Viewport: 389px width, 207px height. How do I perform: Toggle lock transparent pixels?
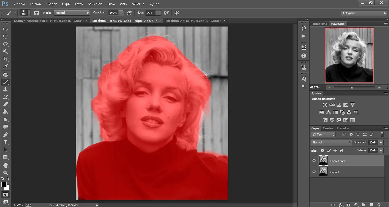pyautogui.click(x=323, y=151)
